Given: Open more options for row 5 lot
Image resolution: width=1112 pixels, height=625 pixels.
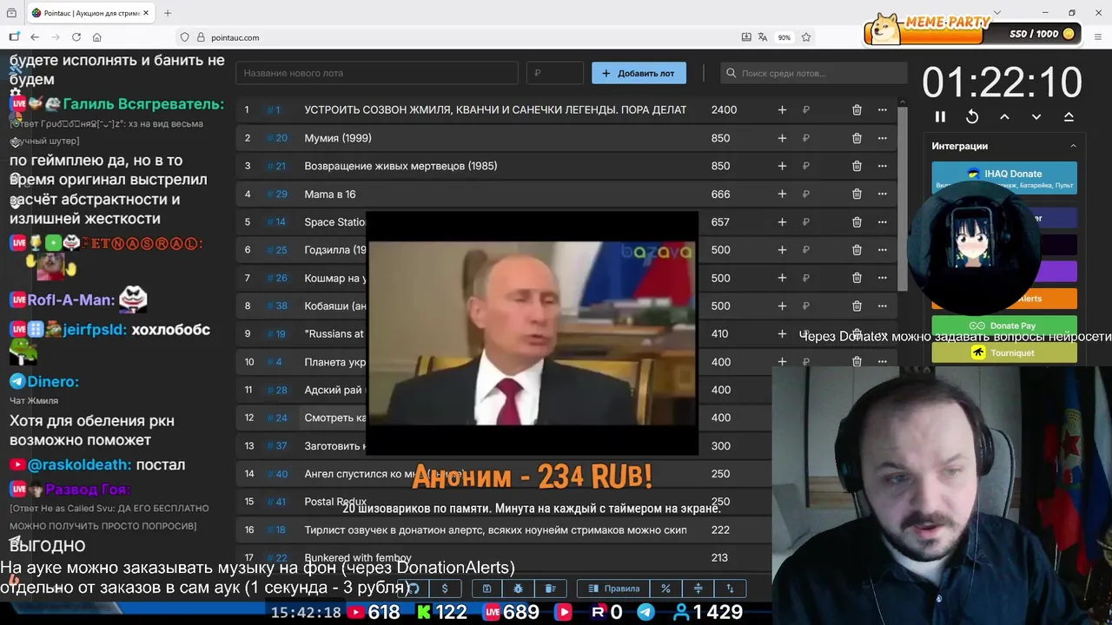Looking at the screenshot, I should (882, 222).
